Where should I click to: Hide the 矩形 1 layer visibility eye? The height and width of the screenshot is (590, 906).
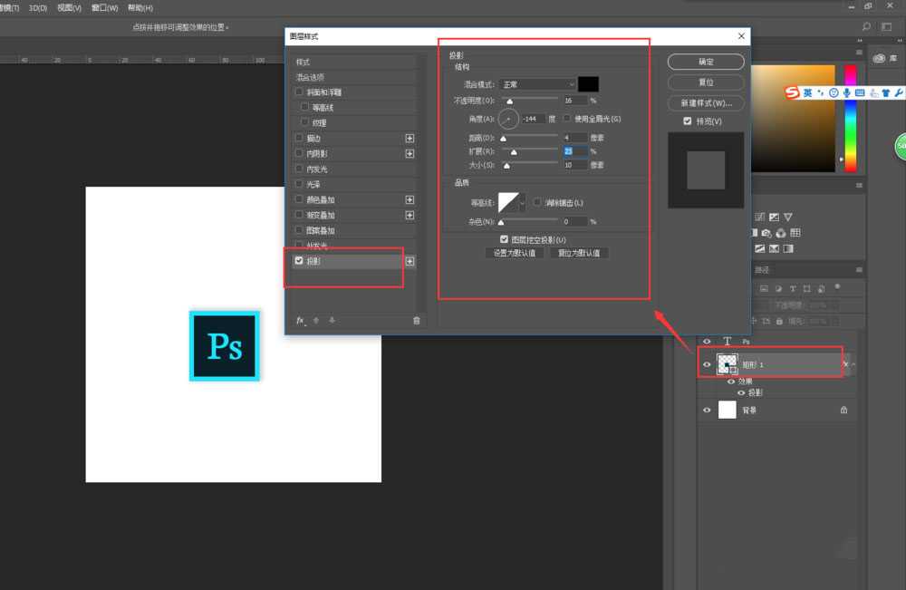[x=707, y=364]
